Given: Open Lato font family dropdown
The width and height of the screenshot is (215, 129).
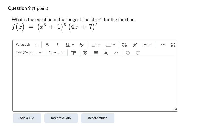Looking at the screenshot, I should coord(28,52).
